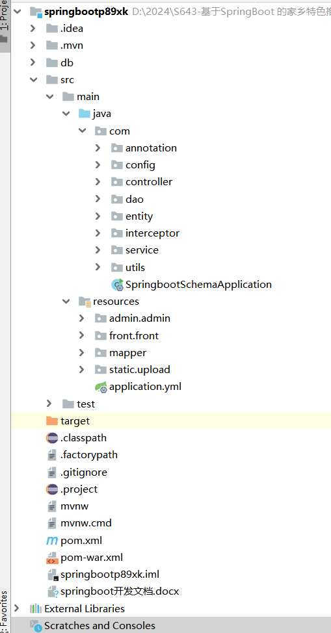Viewport: 331px width, 633px height.
Task: Click the com package folder icon
Action: coord(100,131)
